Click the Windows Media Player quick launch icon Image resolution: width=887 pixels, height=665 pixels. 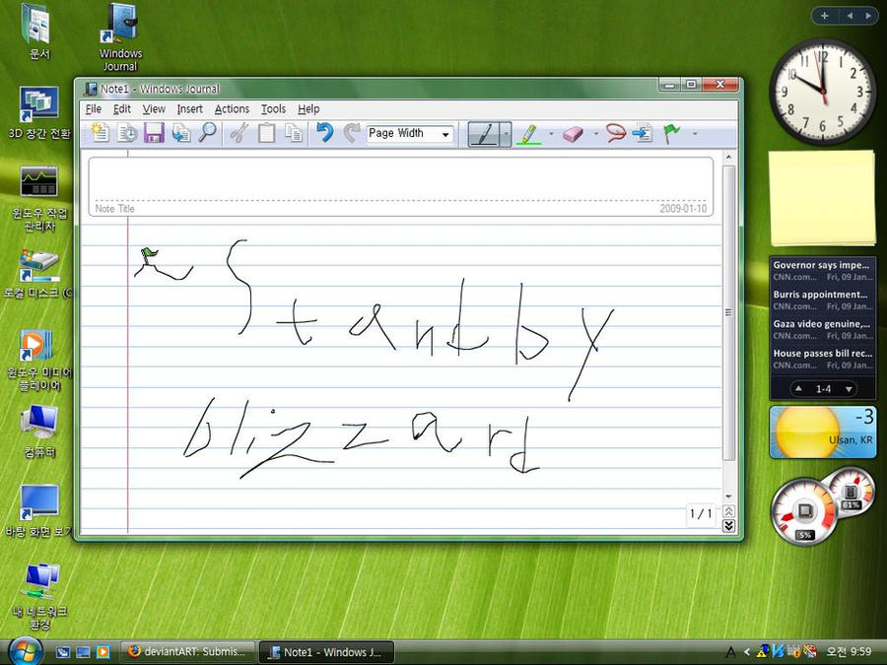point(102,652)
